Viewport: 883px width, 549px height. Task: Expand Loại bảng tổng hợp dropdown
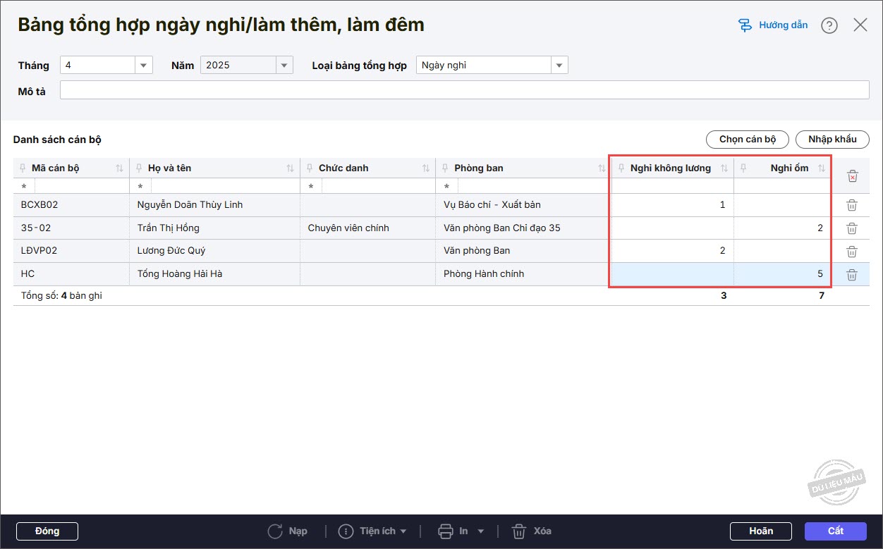(x=559, y=66)
